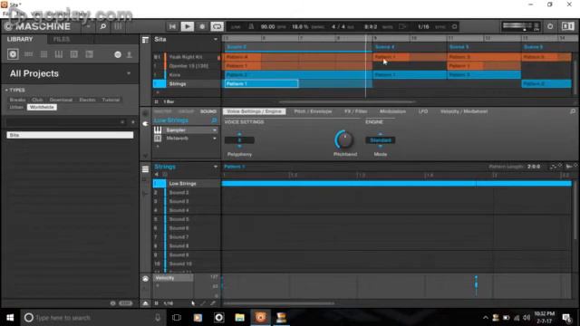The image size is (580, 326).
Task: Select the Tutorial type tag
Action: point(111,100)
